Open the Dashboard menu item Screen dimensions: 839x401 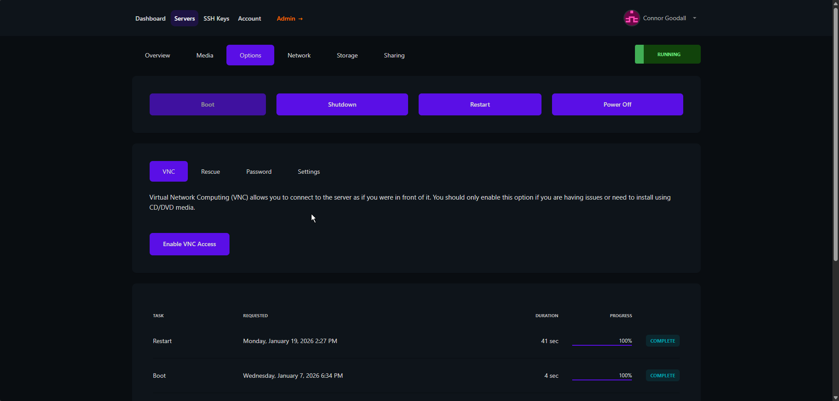[151, 18]
